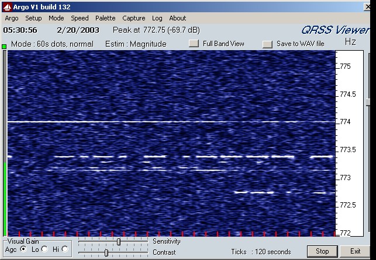Open the Palette menu

click(105, 18)
